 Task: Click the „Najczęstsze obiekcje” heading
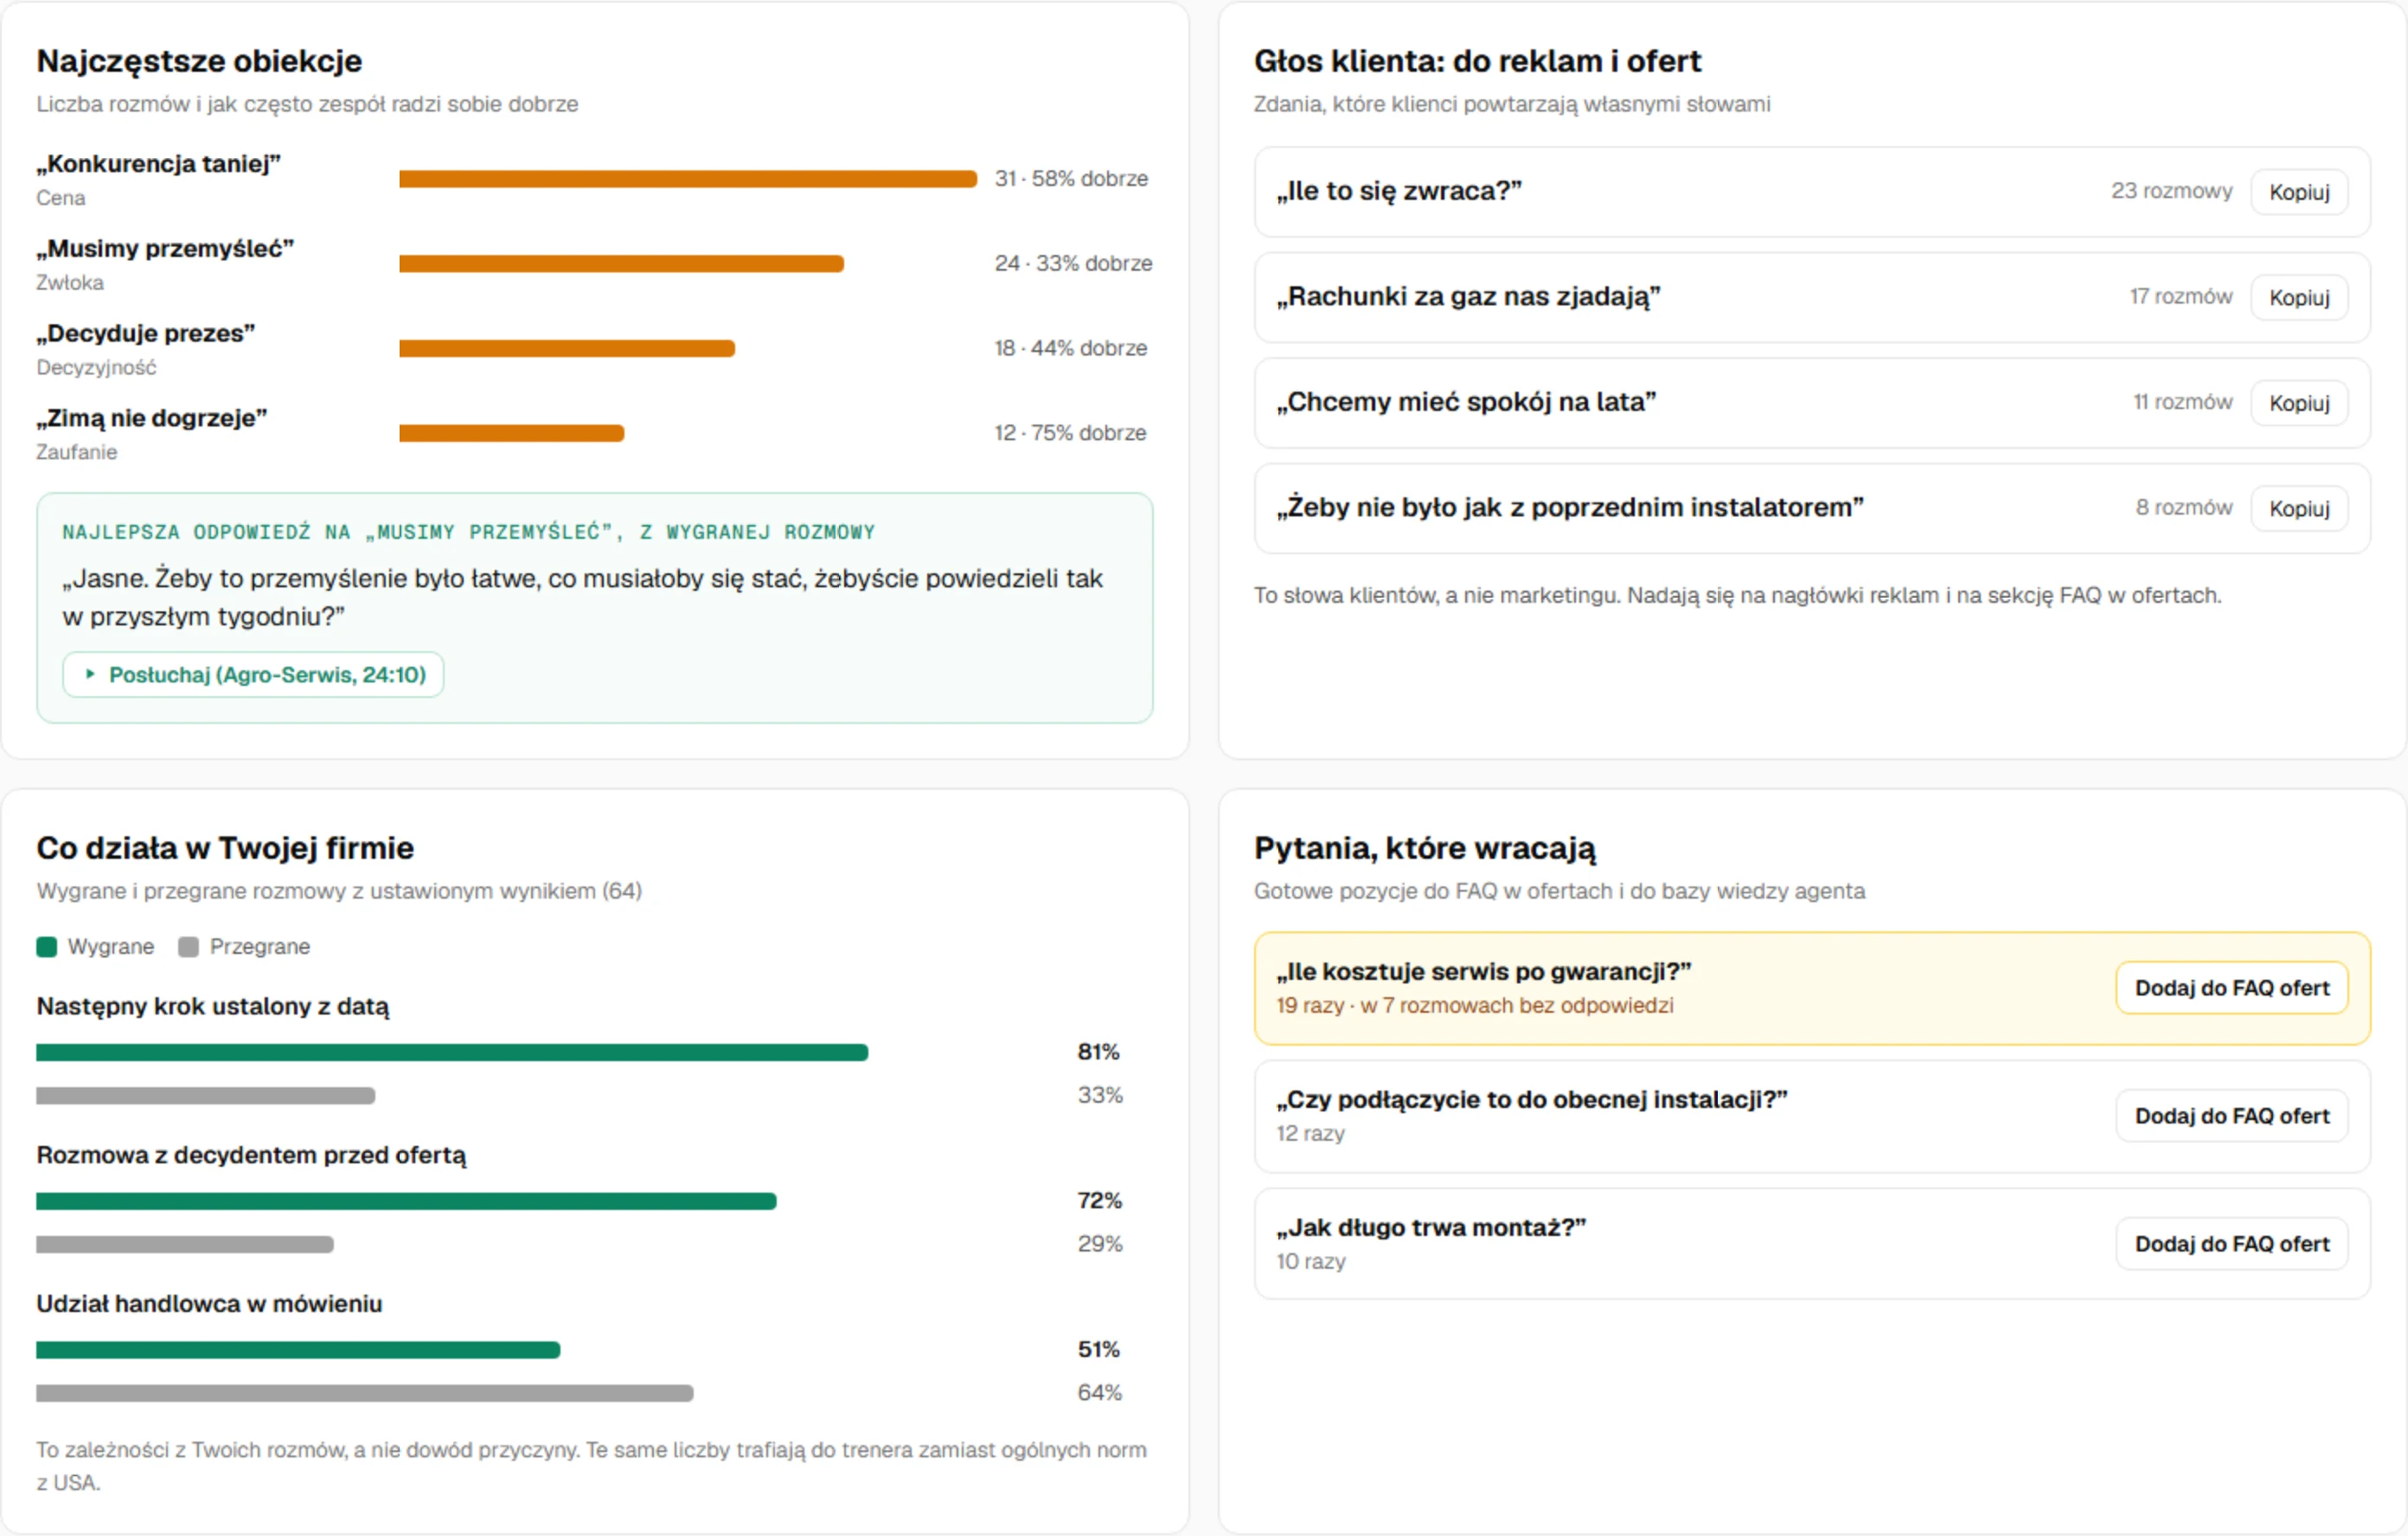(199, 62)
